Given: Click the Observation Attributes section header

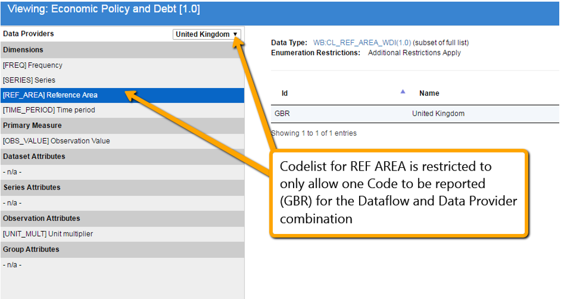Looking at the screenshot, I should (42, 218).
